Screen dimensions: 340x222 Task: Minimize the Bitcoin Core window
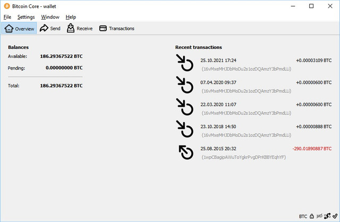(x=293, y=6)
